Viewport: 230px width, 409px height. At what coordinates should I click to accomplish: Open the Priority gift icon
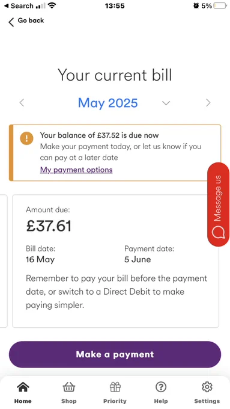click(115, 387)
